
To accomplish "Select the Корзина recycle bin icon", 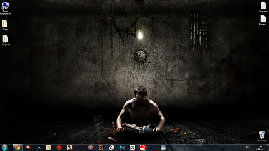I will coord(262,136).
